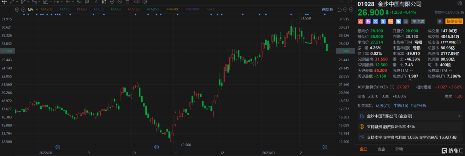Open drawing toolbar settings gear

[144, 2]
